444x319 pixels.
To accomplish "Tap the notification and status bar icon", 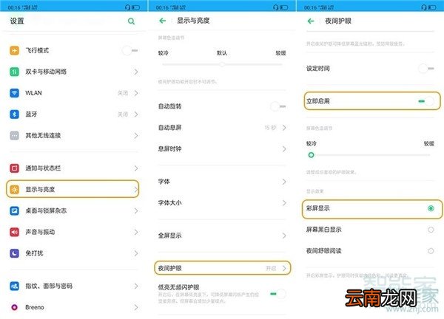I will pyautogui.click(x=15, y=168).
